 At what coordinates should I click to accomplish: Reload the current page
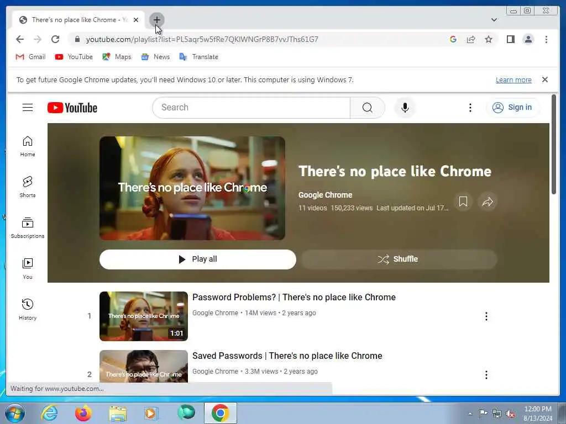55,39
